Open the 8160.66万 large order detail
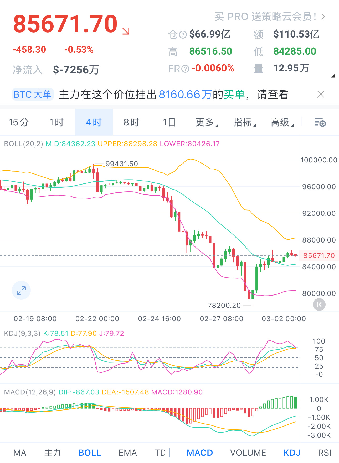The height and width of the screenshot is (463, 339). (185, 94)
